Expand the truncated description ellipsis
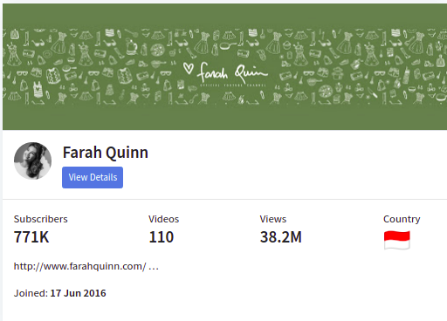Image resolution: width=447 pixels, height=321 pixels. click(154, 268)
